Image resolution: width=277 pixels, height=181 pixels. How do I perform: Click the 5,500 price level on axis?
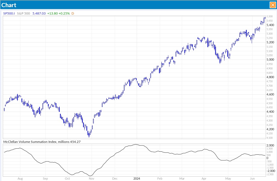[x=270, y=16]
